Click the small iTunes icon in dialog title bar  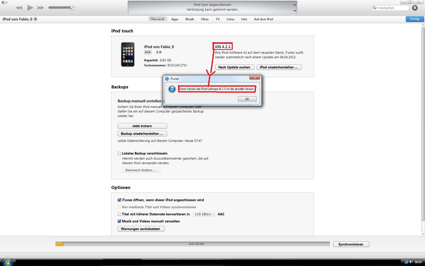[x=167, y=79]
